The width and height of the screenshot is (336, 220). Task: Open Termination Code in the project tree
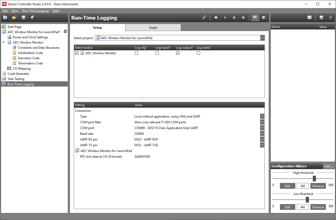coord(30,63)
